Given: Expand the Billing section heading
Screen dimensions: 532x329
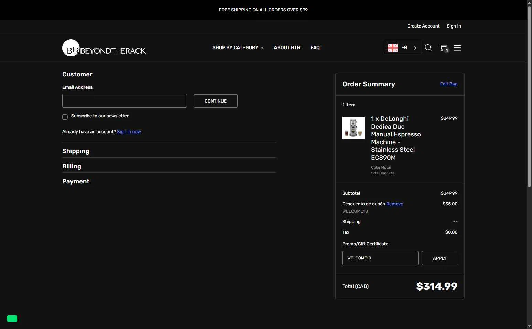Looking at the screenshot, I should [72, 166].
